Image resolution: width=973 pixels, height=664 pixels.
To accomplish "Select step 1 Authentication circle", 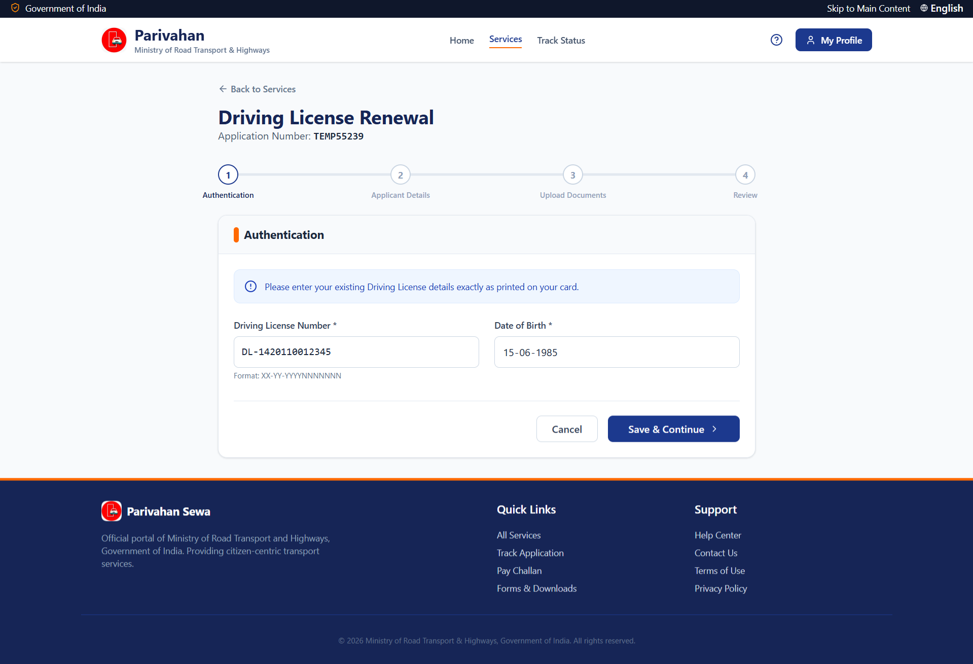I will pos(228,175).
